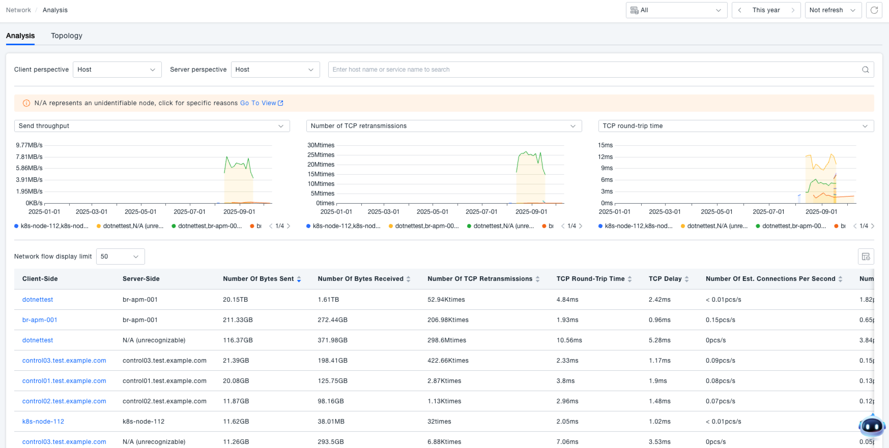Switch to the Topology tab
This screenshot has height=448, width=889.
[67, 36]
